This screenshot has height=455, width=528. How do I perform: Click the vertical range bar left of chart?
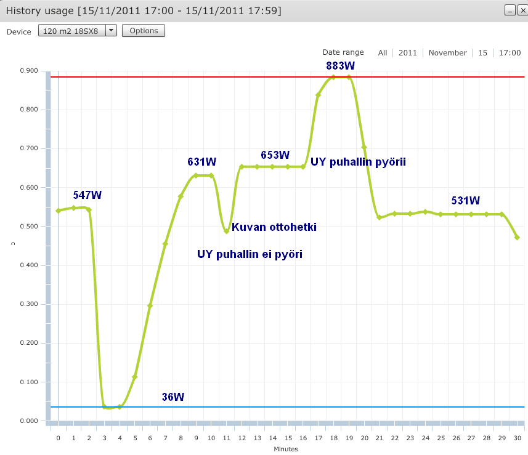click(48, 246)
